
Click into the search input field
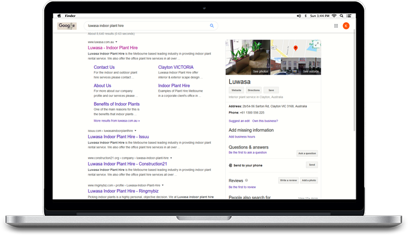coord(147,26)
